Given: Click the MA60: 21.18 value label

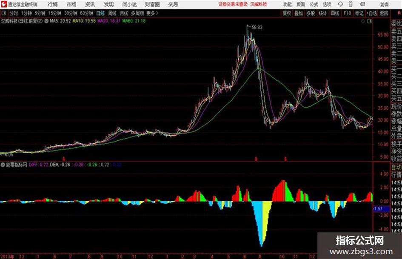Looking at the screenshot, I should pyautogui.click(x=134, y=21).
